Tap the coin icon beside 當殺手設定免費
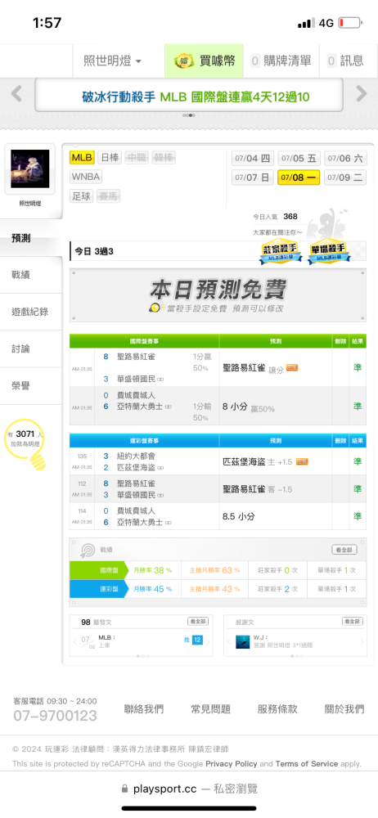 click(154, 308)
